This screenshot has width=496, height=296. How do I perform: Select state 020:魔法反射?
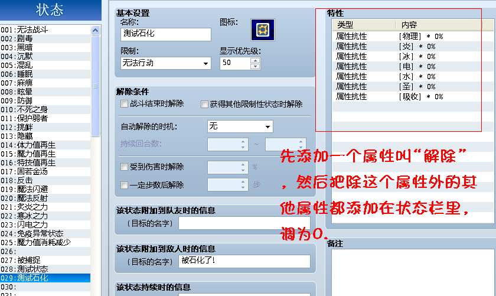click(45, 198)
